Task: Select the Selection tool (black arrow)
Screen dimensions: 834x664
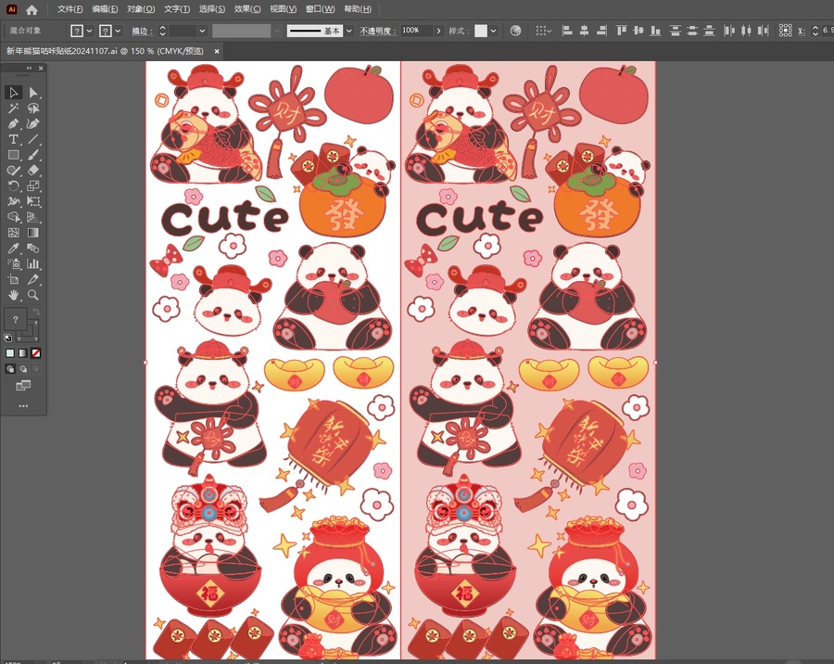Action: coord(13,93)
